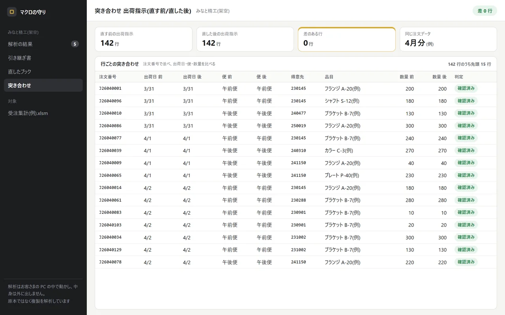Click the 判定 column header

tap(459, 77)
